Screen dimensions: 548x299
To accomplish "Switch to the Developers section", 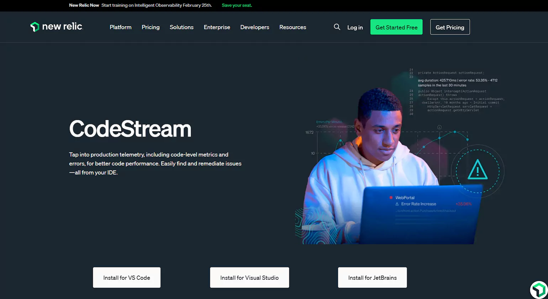I will [254, 27].
